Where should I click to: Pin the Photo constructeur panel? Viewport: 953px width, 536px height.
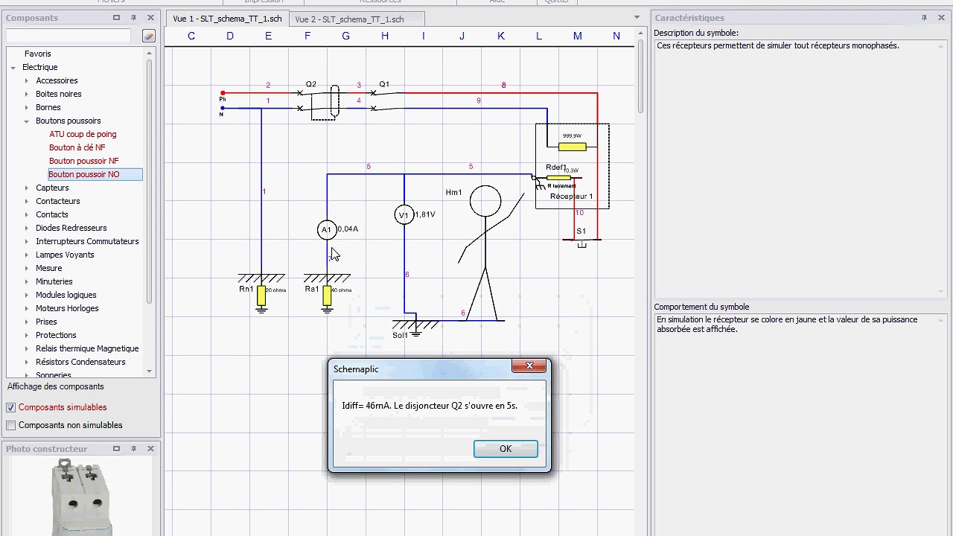(x=133, y=449)
